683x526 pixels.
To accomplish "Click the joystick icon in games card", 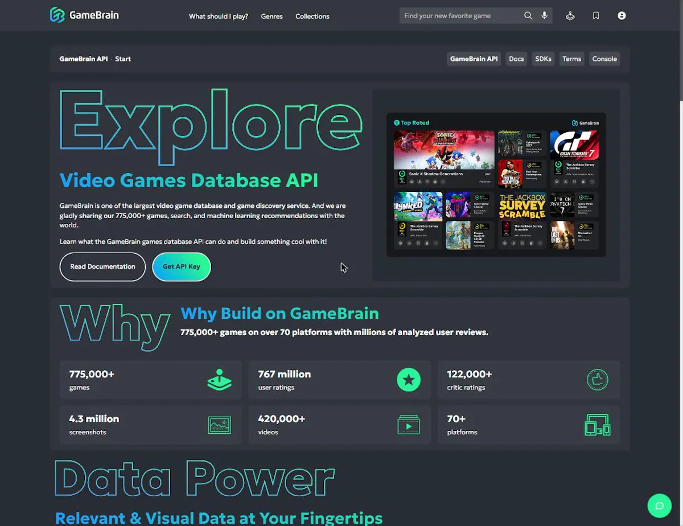I will 219,380.
